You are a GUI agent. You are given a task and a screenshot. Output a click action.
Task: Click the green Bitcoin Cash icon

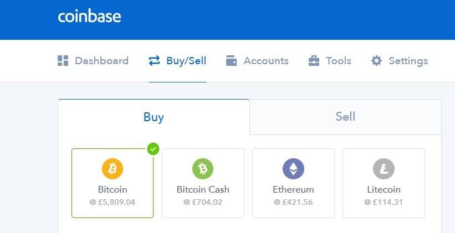(x=203, y=169)
